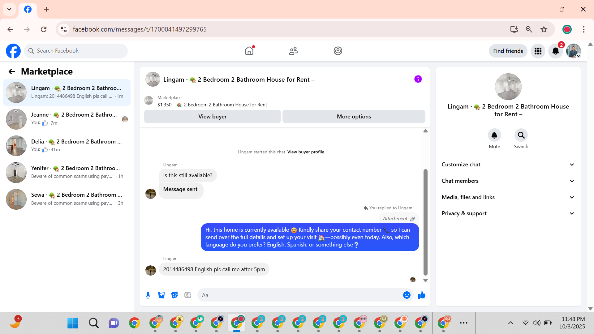Open the Friends icon in top navigation

tap(293, 51)
